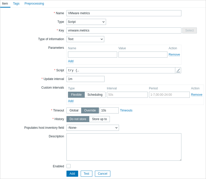This screenshot has height=179, width=206.
Task: Open script editor via pencil icon
Action: (178, 70)
